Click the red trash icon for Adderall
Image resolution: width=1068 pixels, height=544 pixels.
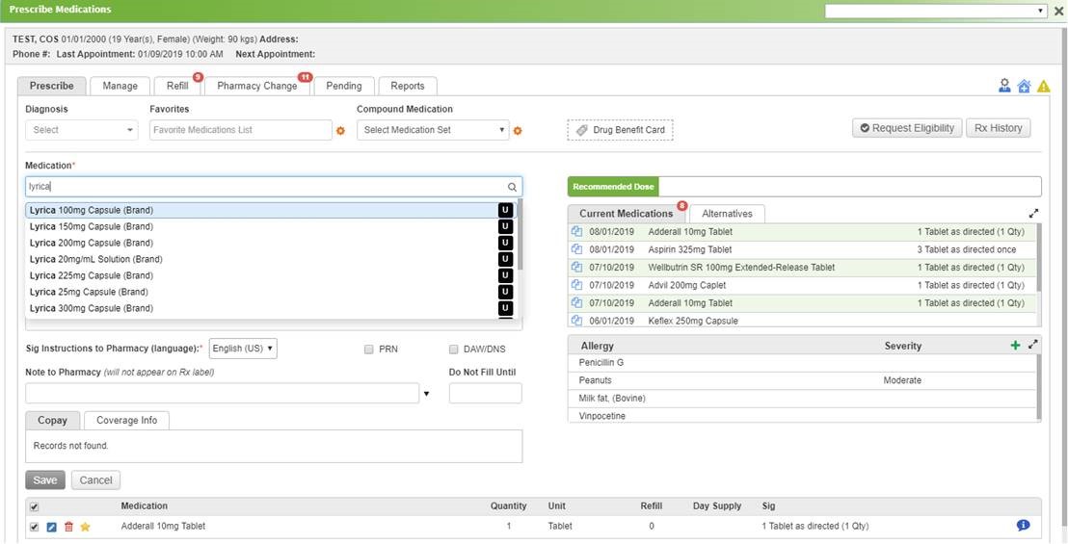68,527
